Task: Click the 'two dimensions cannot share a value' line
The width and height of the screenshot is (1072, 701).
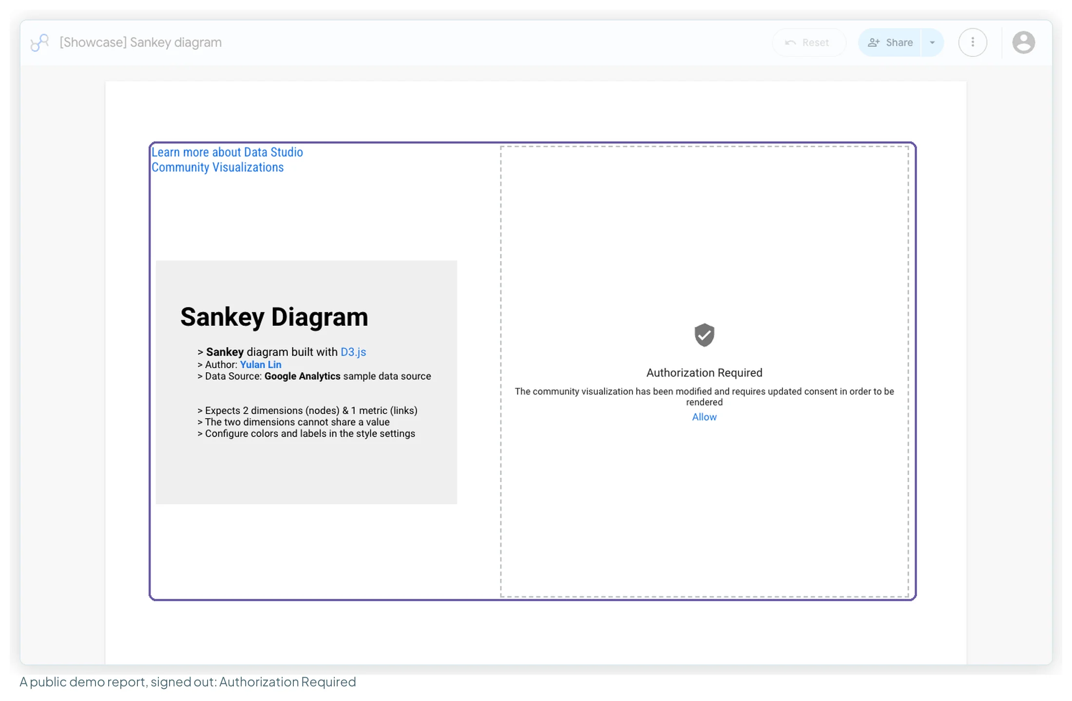Action: point(293,422)
